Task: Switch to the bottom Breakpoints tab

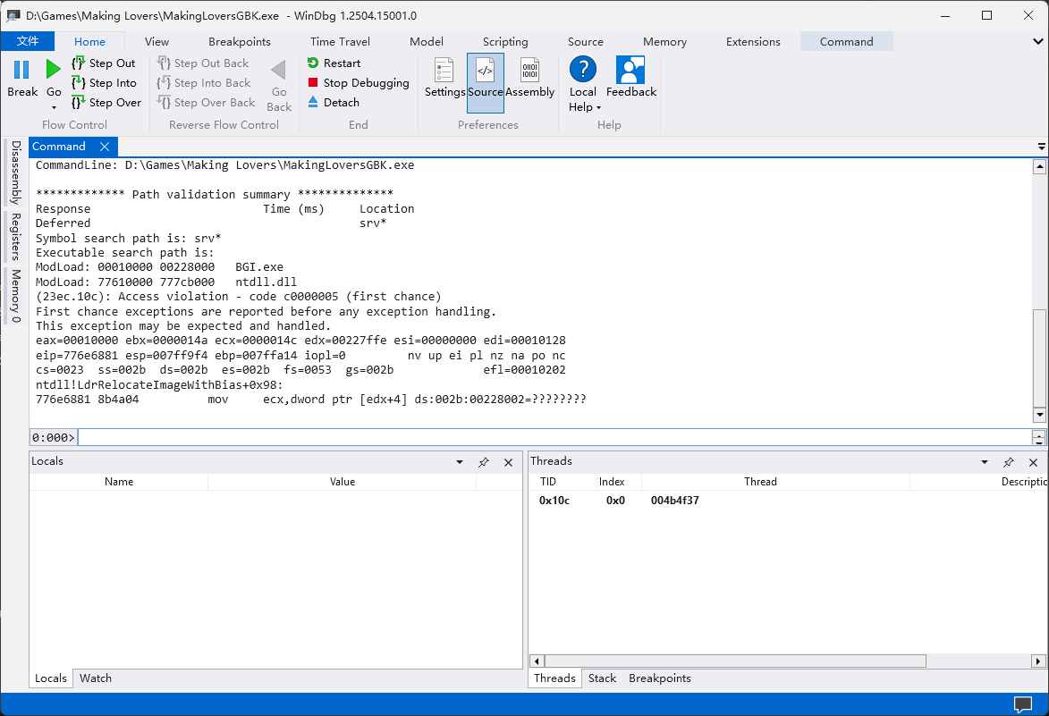Action: (x=660, y=678)
